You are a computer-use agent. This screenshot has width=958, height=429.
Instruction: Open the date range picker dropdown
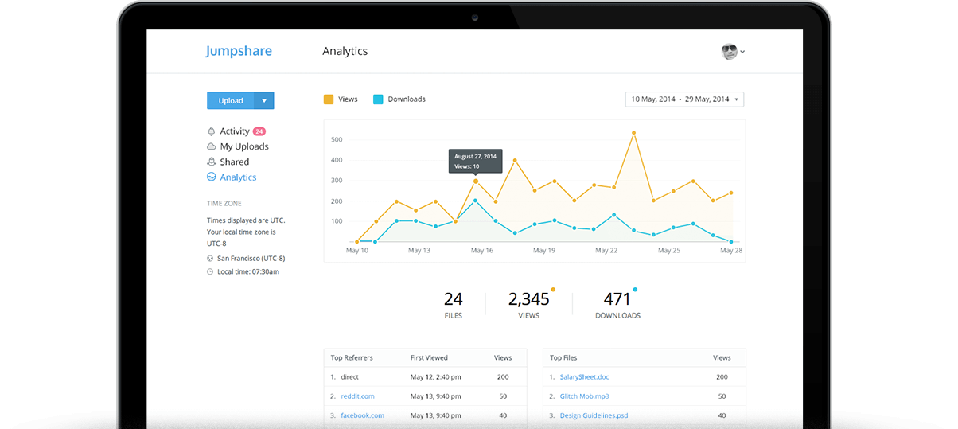pyautogui.click(x=684, y=99)
